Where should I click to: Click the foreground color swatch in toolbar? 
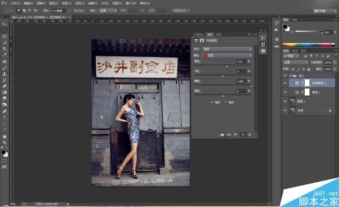3,152
